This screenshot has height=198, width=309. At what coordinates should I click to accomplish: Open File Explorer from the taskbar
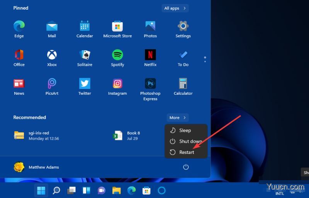click(117, 191)
